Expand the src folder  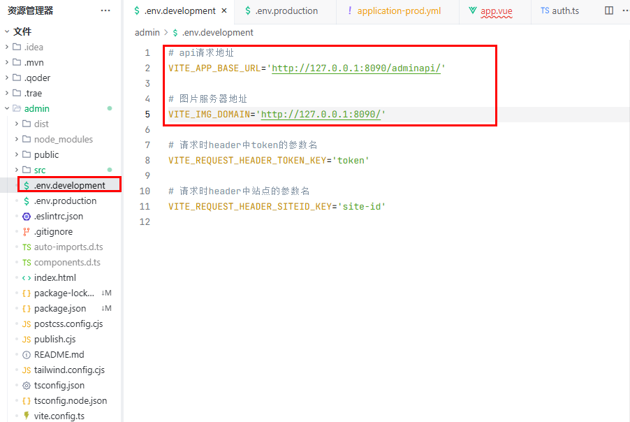click(39, 170)
